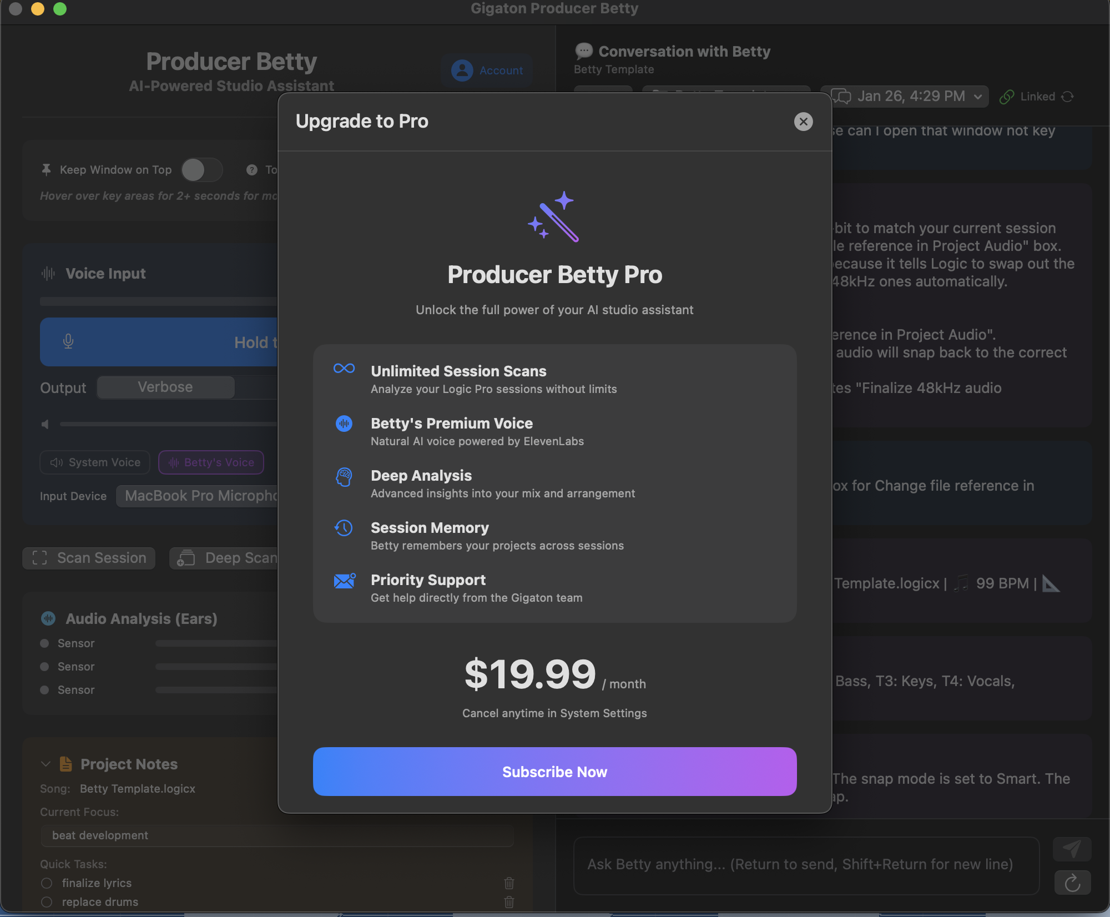
Task: Send message with the paper plane icon
Action: 1073,849
